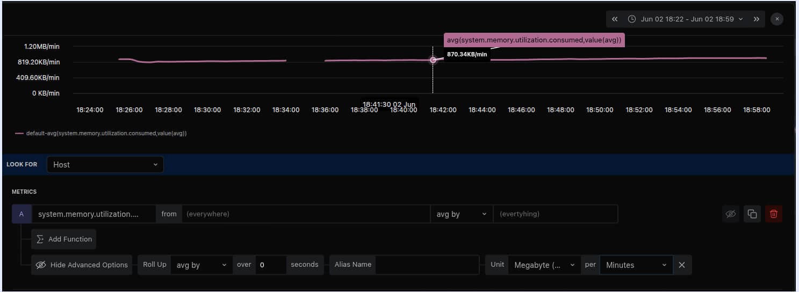Click the highlighted data point at 18:41:30
Image resolution: width=799 pixels, height=292 pixels.
point(433,60)
